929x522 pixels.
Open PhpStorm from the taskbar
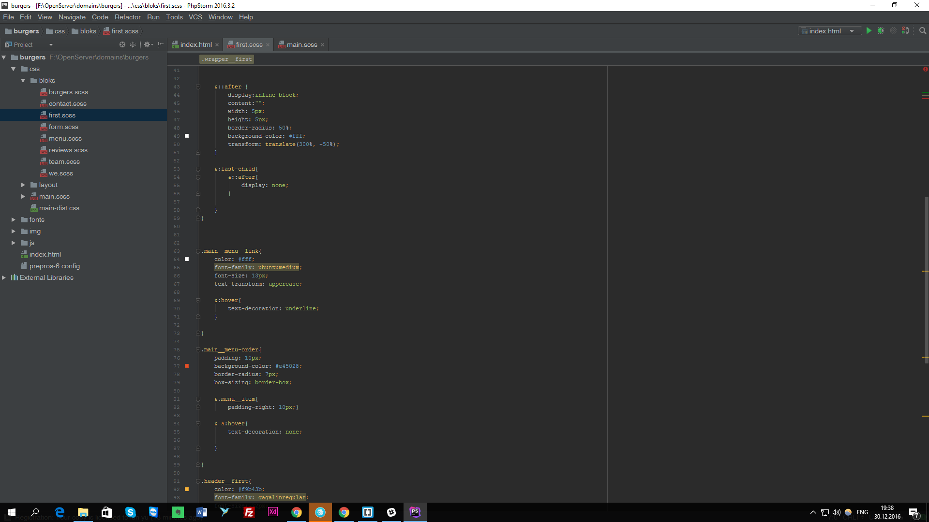[x=415, y=512]
